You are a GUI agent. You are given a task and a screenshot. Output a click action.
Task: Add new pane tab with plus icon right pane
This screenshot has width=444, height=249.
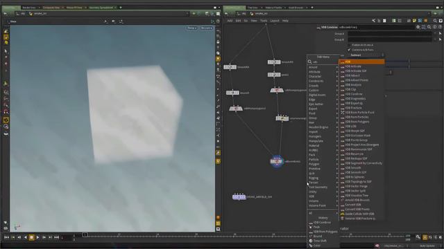click(x=312, y=8)
